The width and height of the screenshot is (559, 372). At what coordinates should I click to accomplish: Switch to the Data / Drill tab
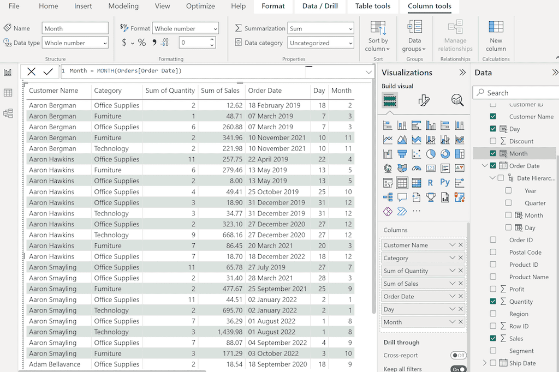pos(319,7)
